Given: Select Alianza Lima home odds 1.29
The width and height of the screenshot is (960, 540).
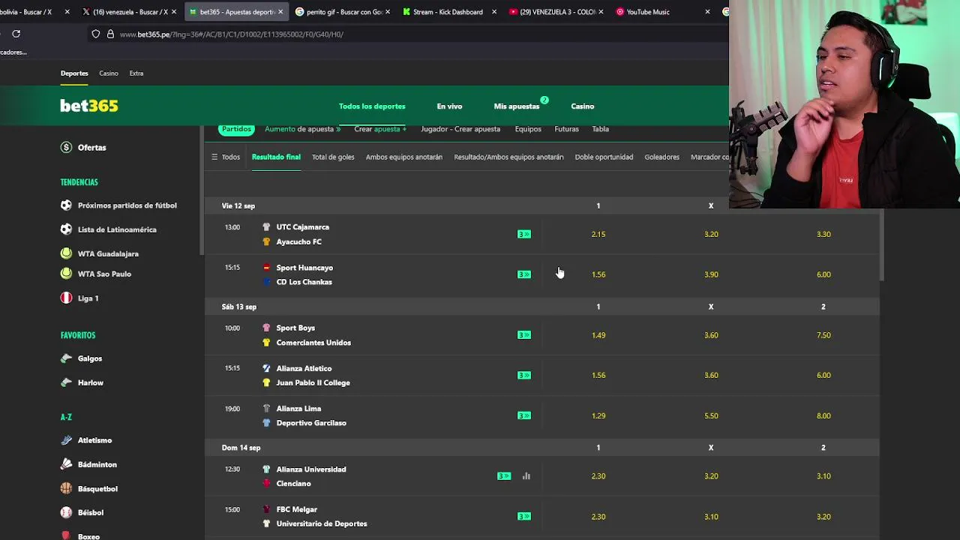Looking at the screenshot, I should [x=598, y=415].
